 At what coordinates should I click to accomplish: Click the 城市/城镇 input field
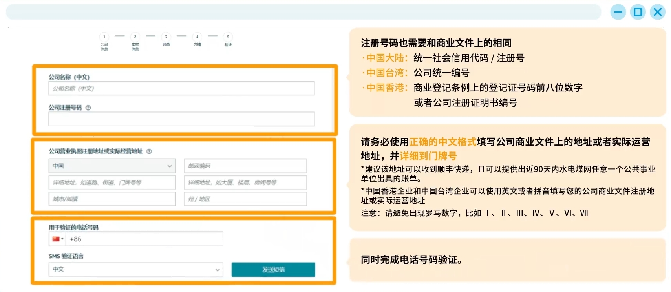point(112,199)
